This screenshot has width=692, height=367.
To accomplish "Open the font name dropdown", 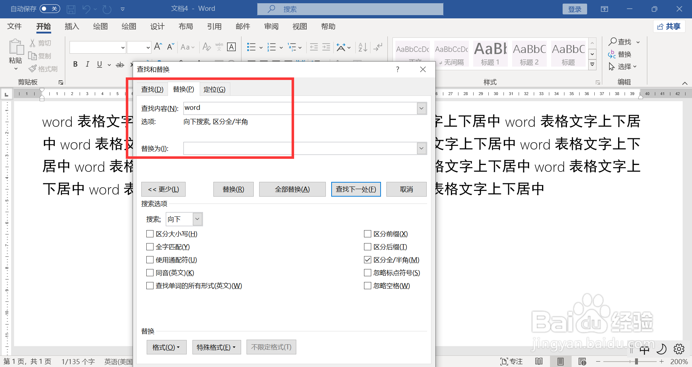I will pyautogui.click(x=123, y=47).
